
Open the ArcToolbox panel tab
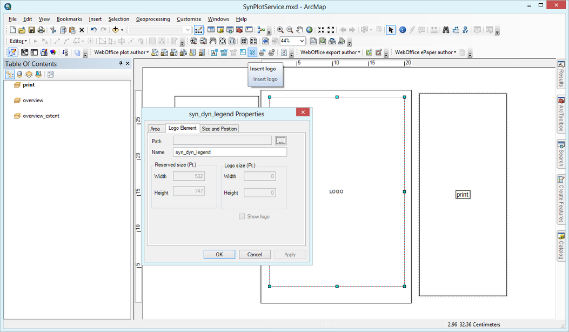tap(561, 114)
